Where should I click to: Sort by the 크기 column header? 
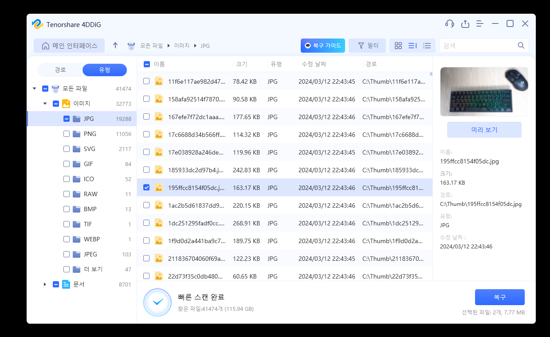(242, 64)
